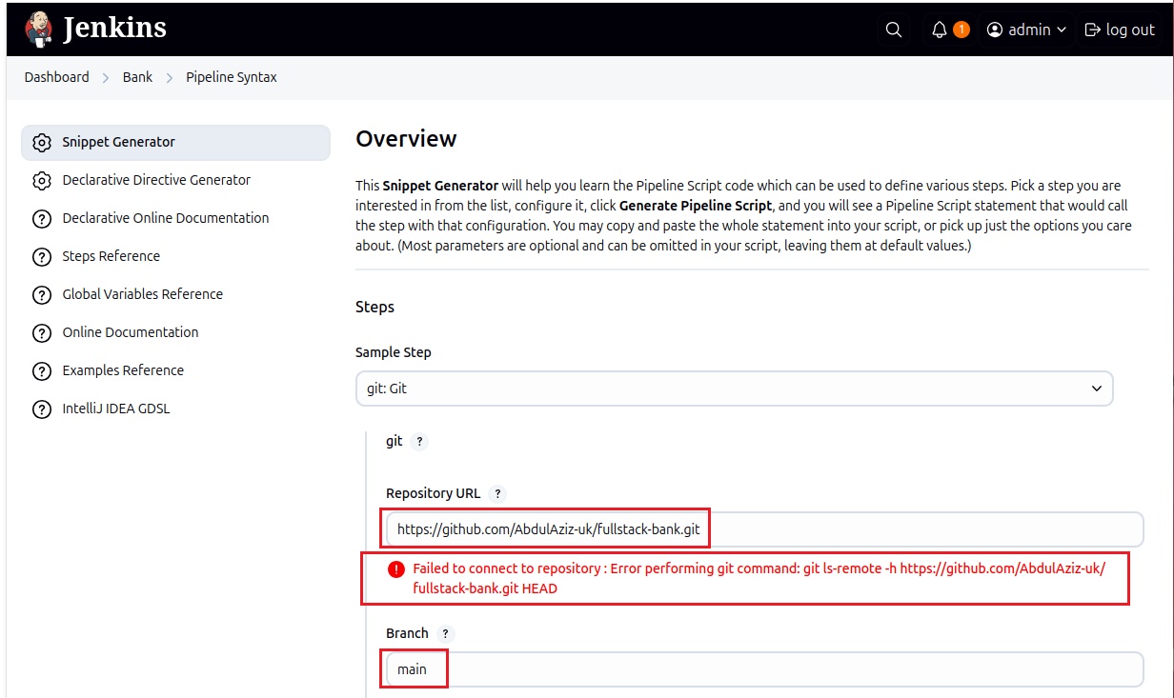Open Examples Reference link
This screenshot has height=698, width=1174.
[123, 370]
